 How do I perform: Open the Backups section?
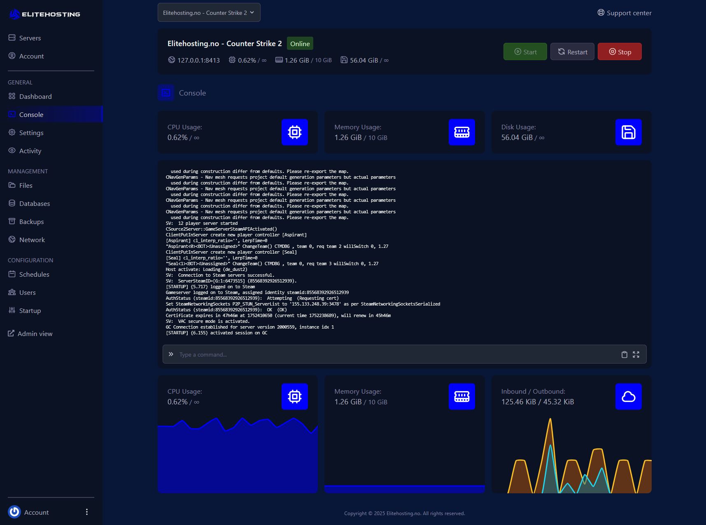point(31,221)
